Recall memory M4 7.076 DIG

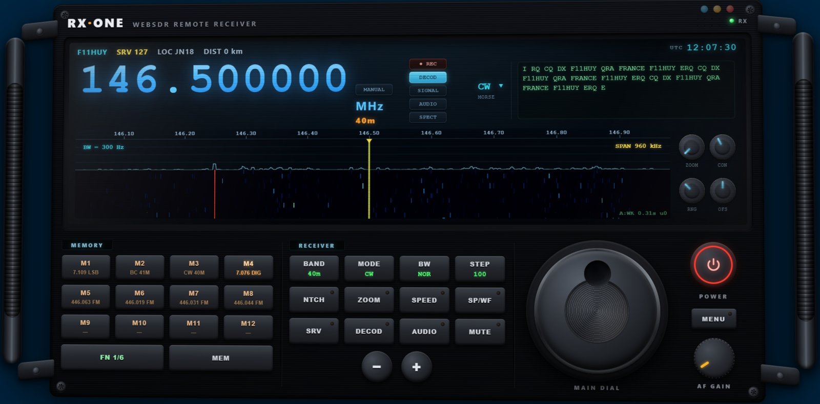point(249,267)
